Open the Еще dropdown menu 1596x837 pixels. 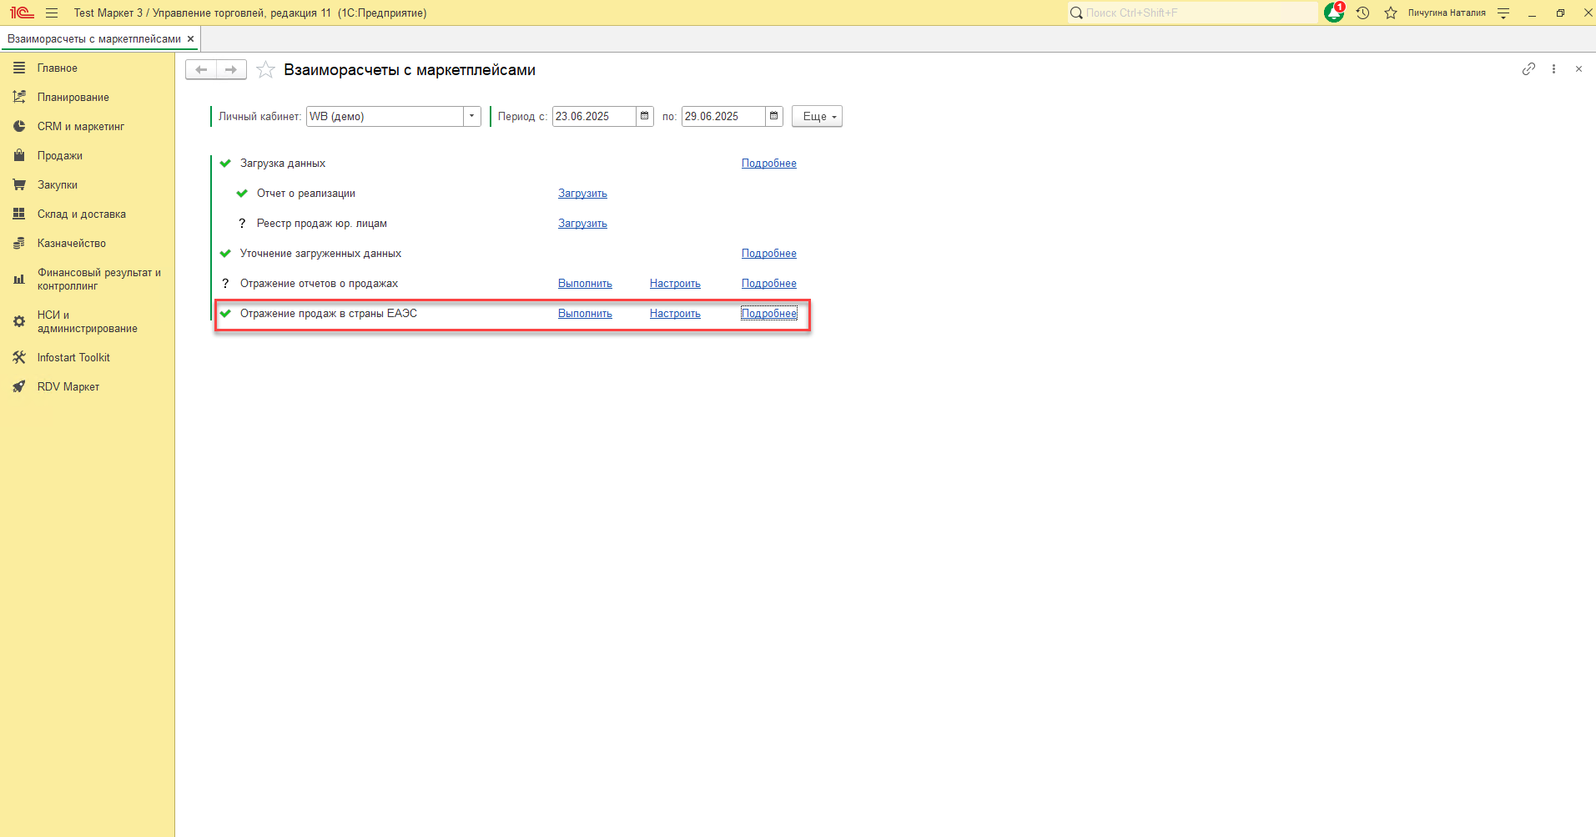(818, 116)
